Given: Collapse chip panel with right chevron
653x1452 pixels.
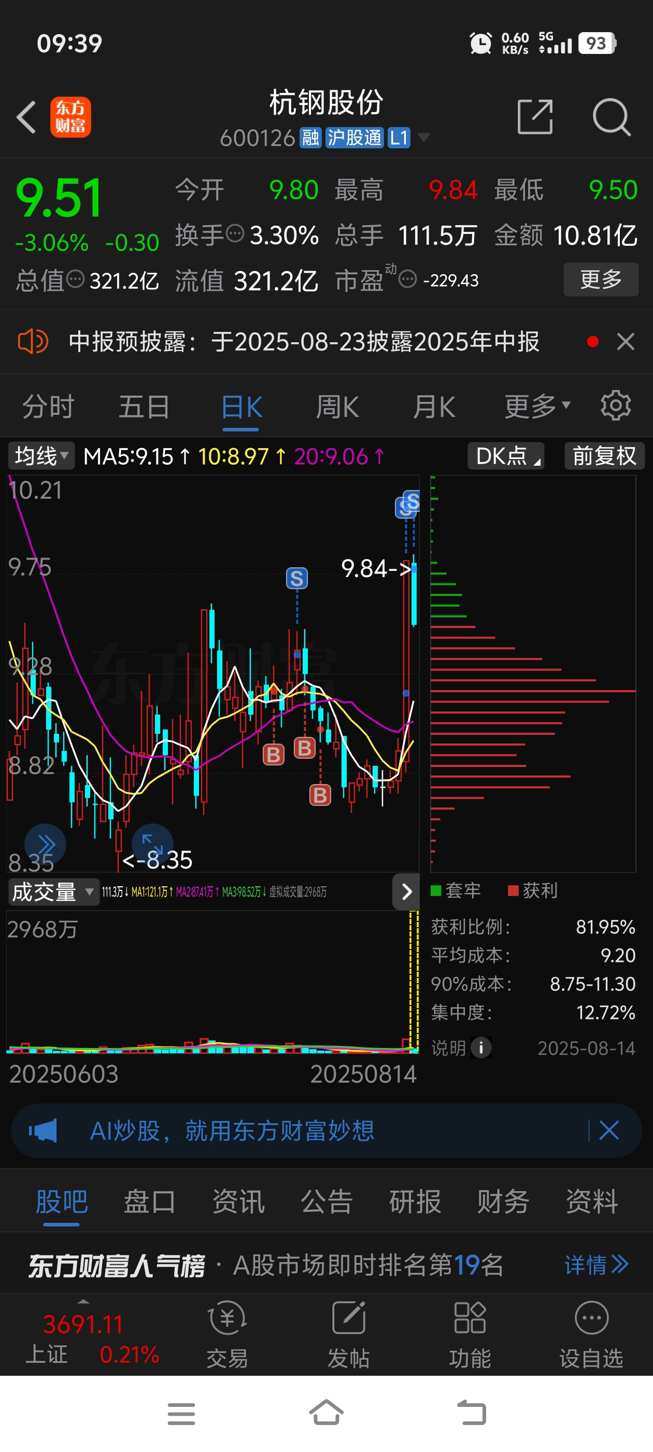Looking at the screenshot, I should click(406, 892).
